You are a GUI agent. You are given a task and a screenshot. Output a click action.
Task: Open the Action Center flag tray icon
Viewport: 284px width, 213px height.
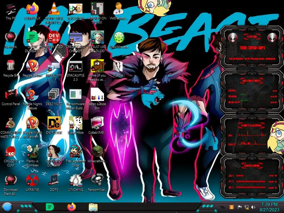pyautogui.click(x=240, y=207)
